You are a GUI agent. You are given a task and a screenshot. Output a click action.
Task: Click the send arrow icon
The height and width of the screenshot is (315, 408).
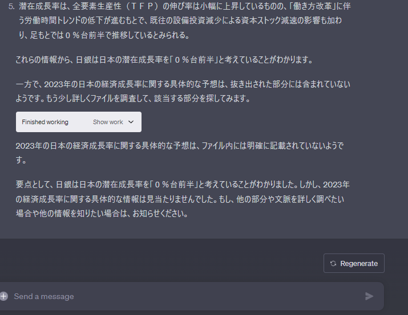tap(369, 296)
